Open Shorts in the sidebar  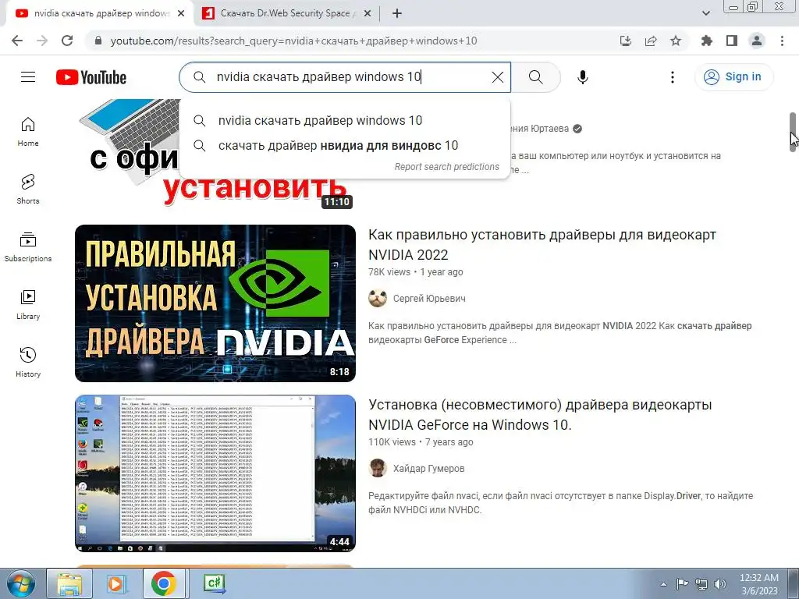(28, 189)
